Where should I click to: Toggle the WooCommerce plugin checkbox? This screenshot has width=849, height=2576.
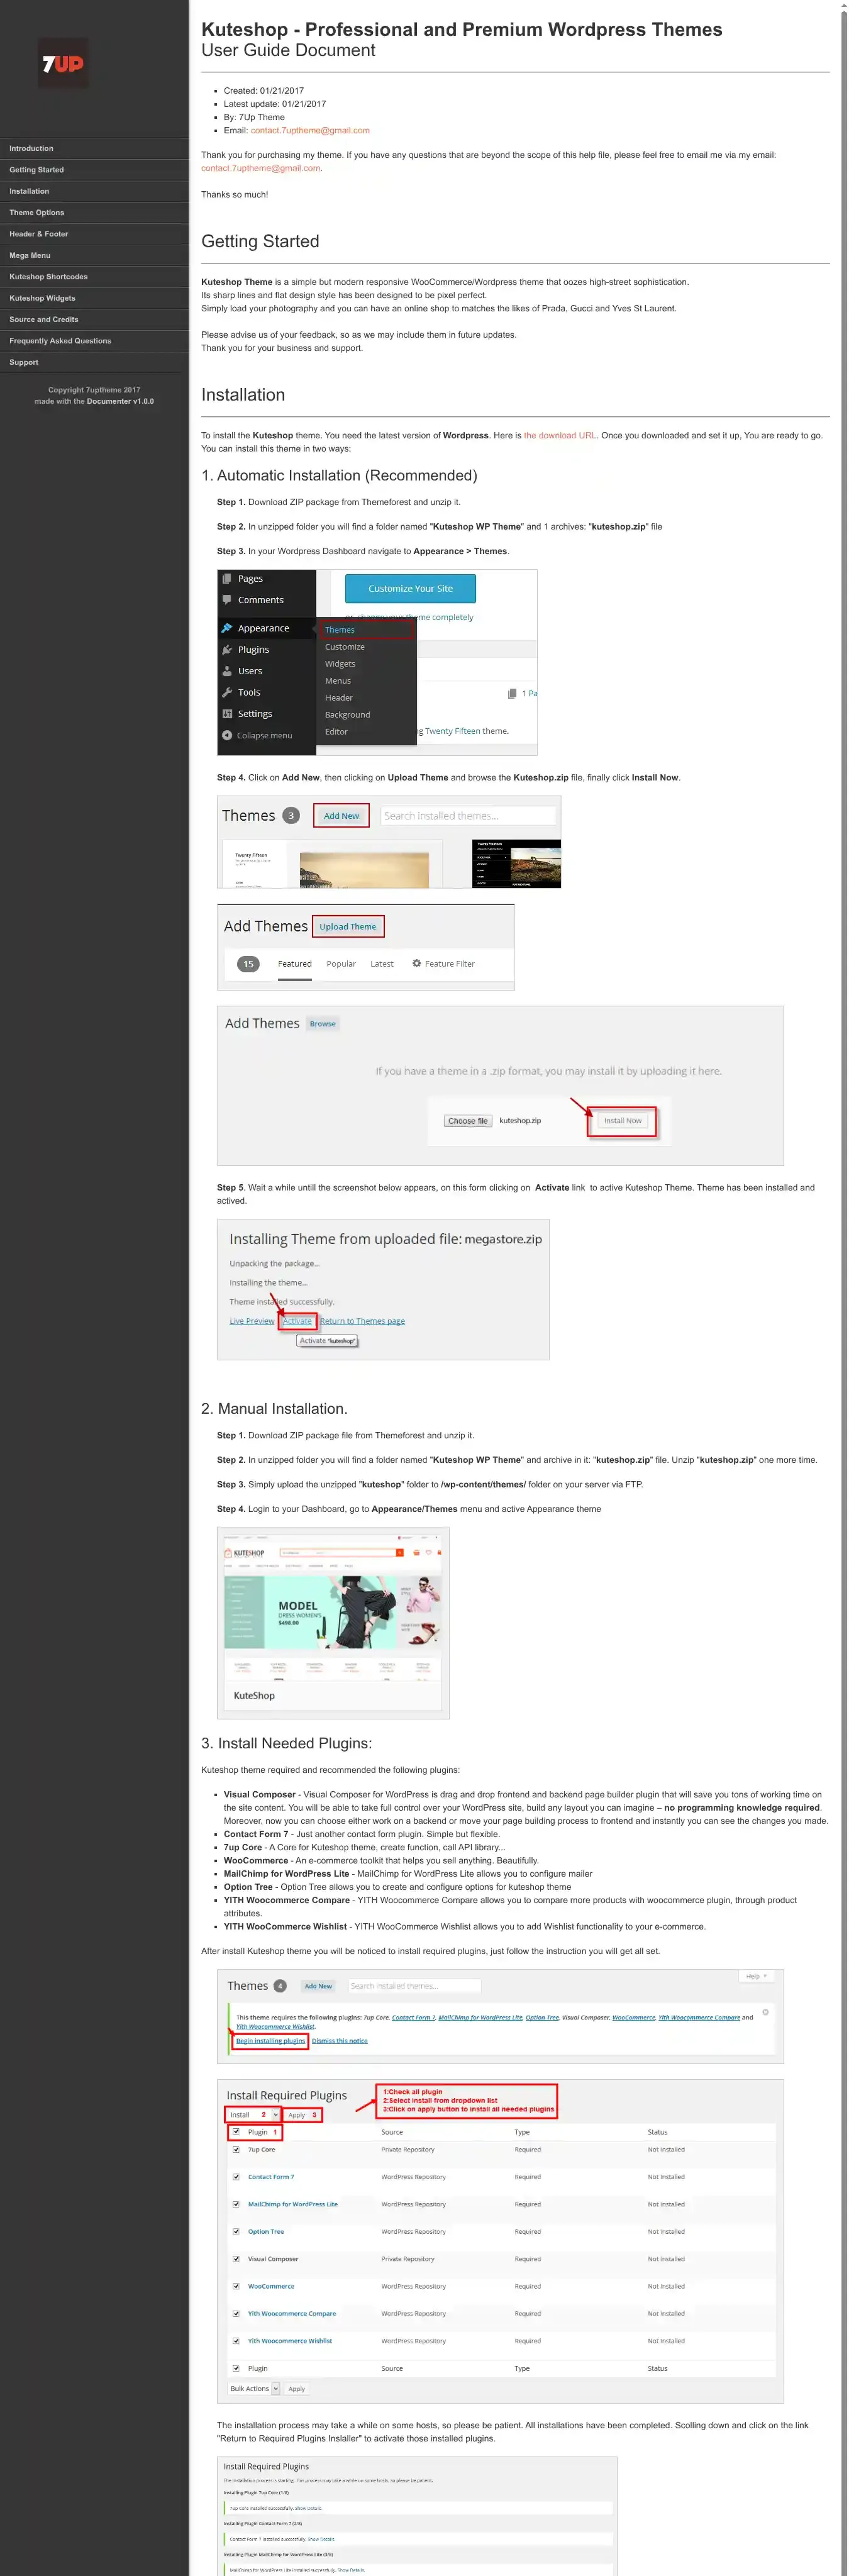click(x=236, y=2286)
